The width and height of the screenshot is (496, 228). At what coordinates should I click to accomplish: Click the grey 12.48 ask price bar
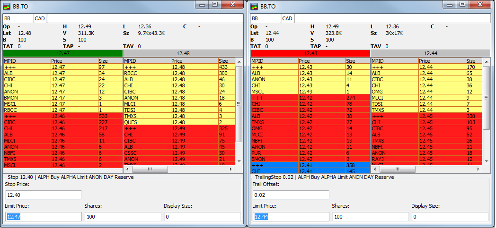(183, 53)
